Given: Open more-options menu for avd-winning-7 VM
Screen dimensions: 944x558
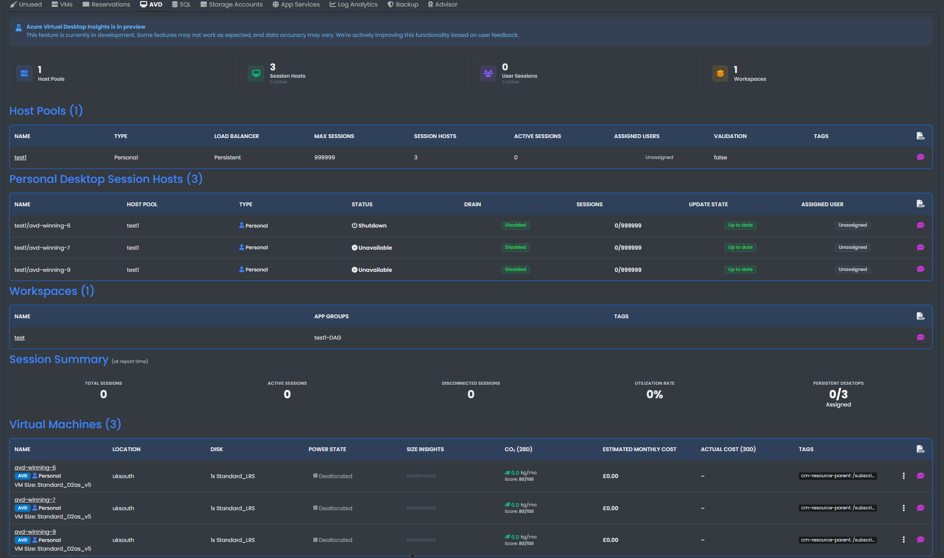Looking at the screenshot, I should pos(904,508).
